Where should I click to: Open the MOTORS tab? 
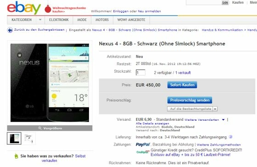click(x=102, y=20)
